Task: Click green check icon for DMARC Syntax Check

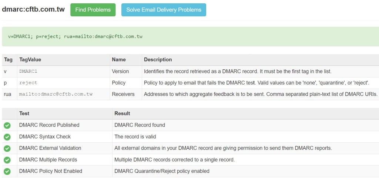Action: [x=7, y=137]
